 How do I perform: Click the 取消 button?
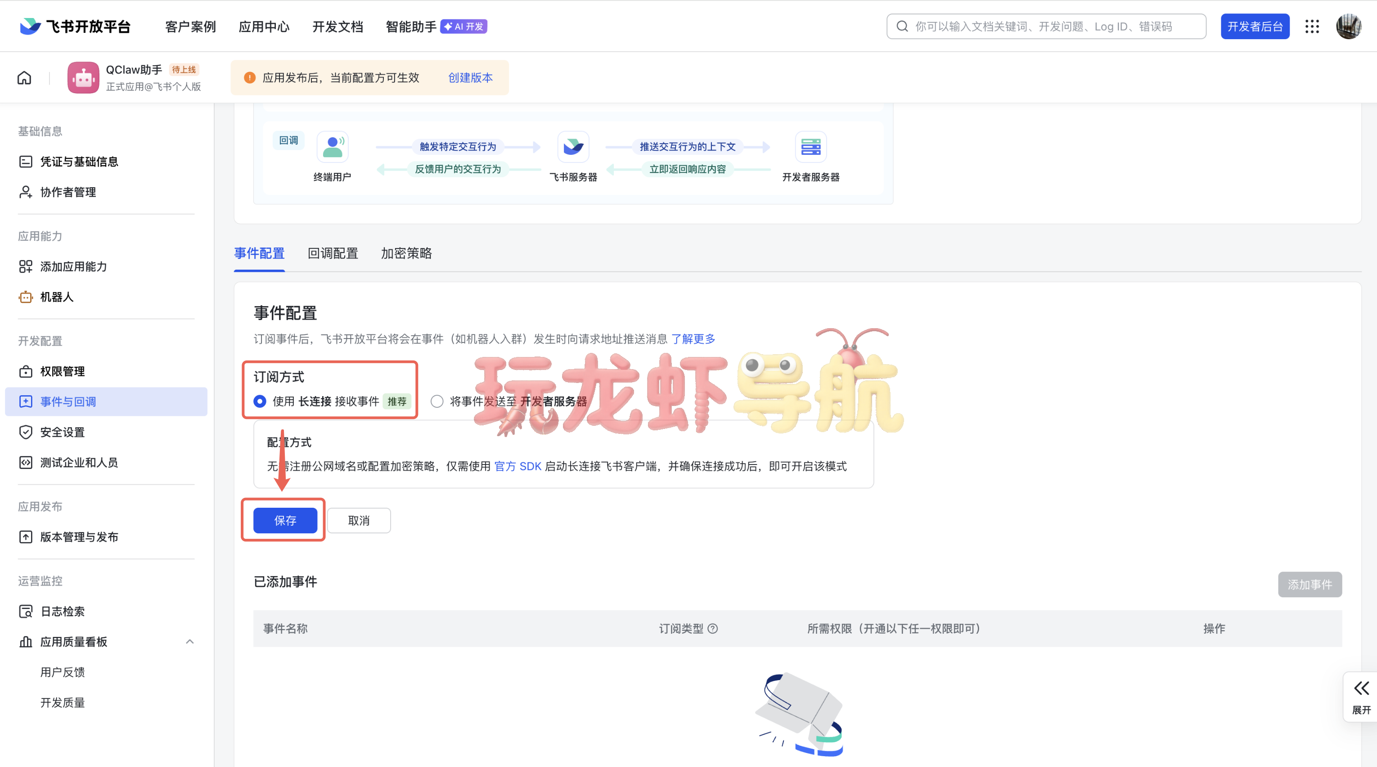(x=359, y=521)
